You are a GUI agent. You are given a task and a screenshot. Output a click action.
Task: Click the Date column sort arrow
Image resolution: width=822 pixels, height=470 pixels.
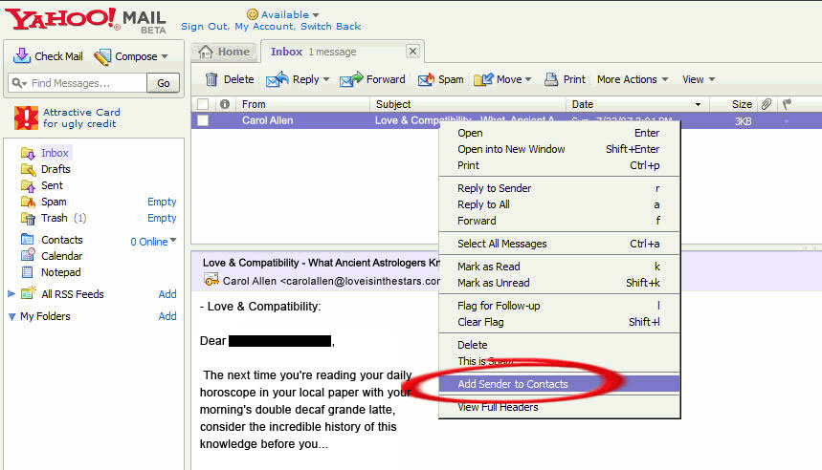[698, 105]
